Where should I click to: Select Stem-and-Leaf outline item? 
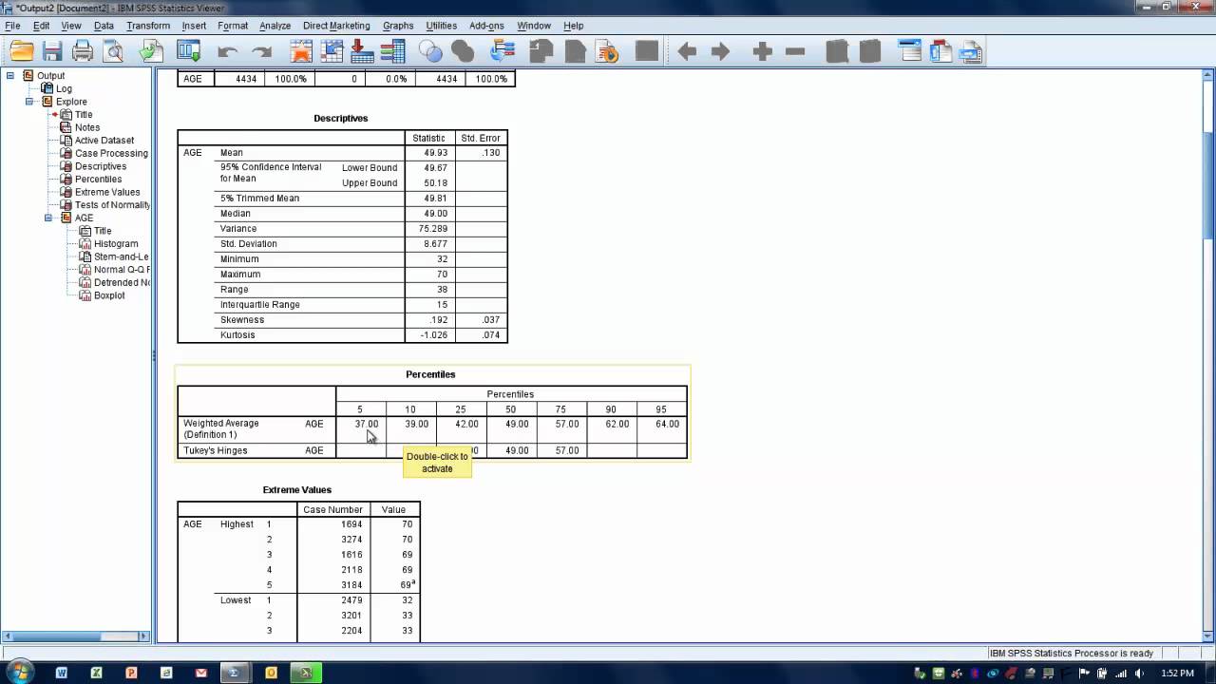(122, 256)
